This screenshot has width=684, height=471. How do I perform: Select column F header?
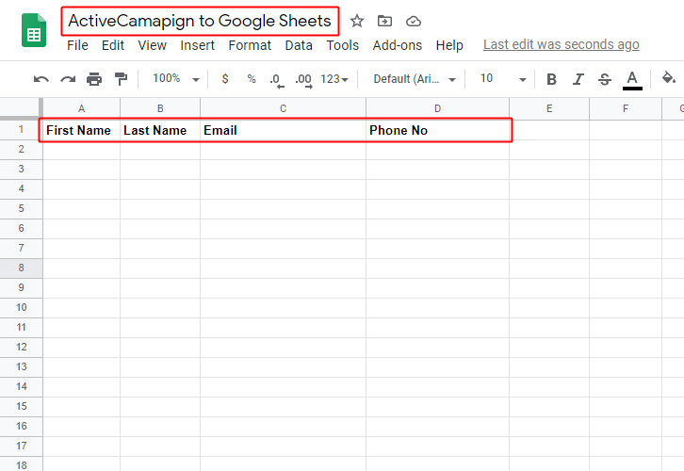click(626, 108)
